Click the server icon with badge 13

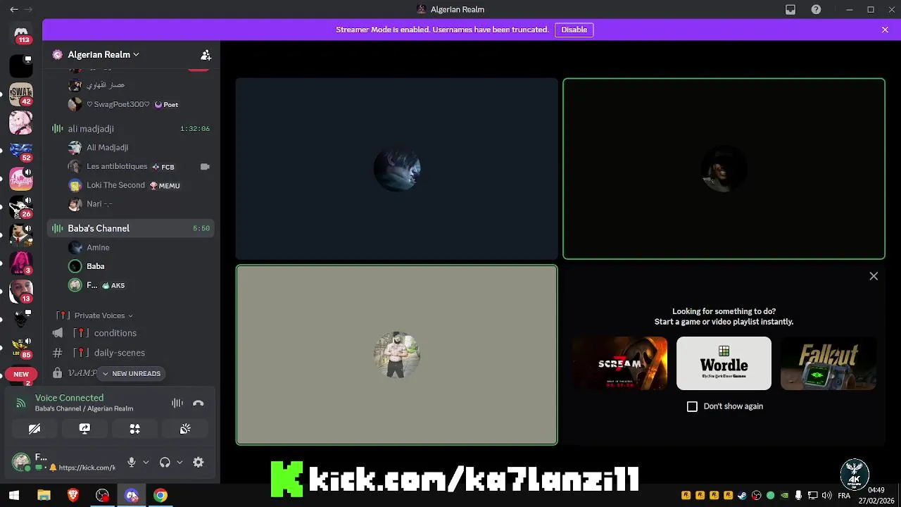(21, 291)
